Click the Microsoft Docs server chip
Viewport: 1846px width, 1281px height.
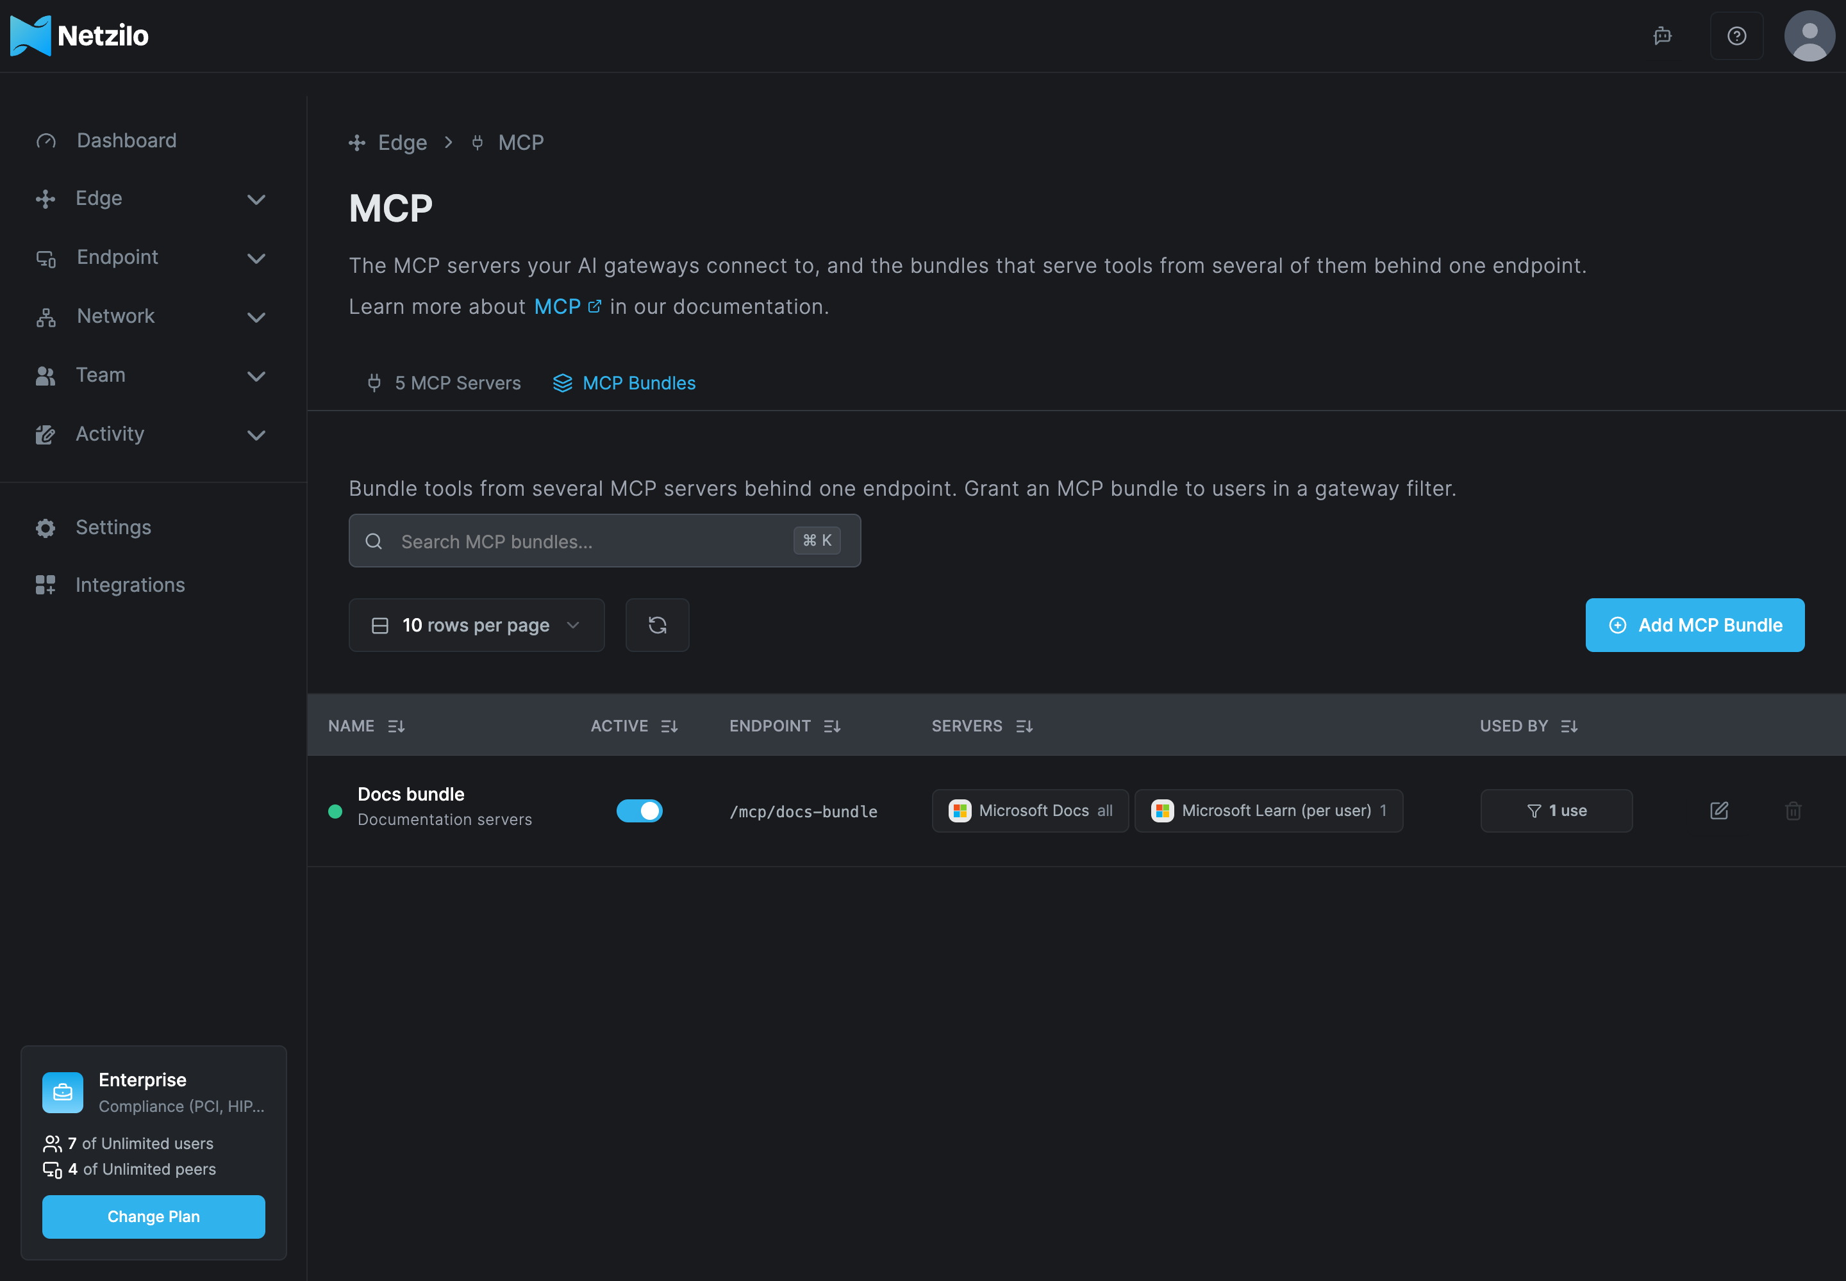click(x=1030, y=811)
